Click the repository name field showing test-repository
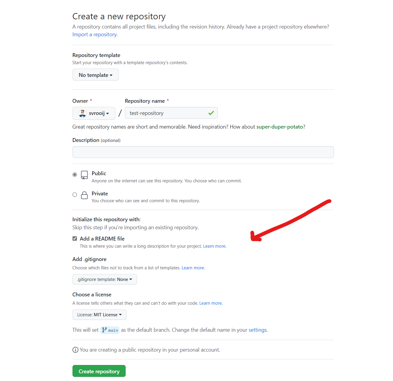Image resolution: width=393 pixels, height=381 pixels. click(x=166, y=113)
